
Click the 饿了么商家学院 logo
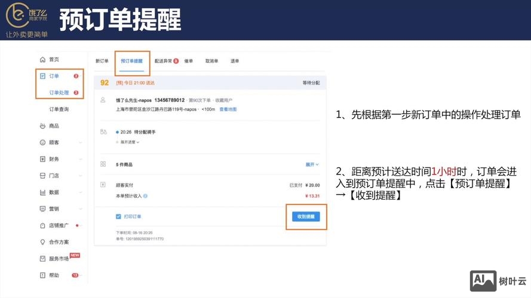(x=26, y=20)
